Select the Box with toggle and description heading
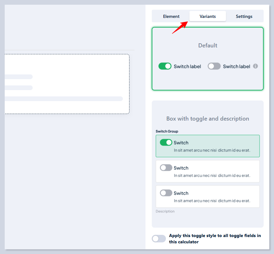Screen dimensions: 274x254 (x=208, y=119)
